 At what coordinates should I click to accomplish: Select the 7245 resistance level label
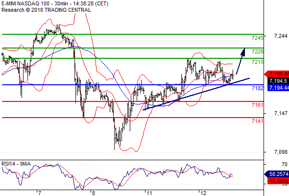[258, 38]
